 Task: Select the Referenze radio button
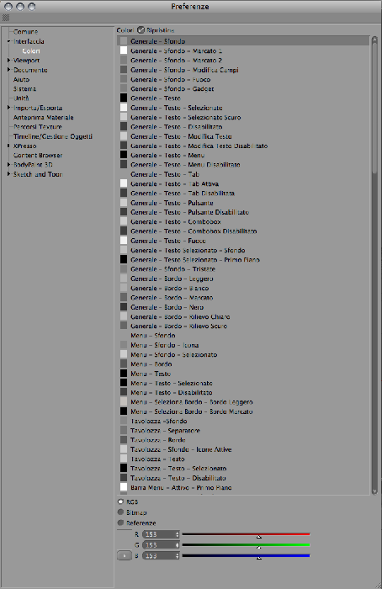[x=120, y=523]
